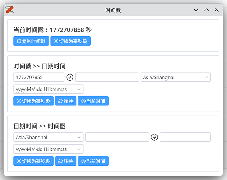
Task: Switch current timestamp display to 毫秒级
Action: click(71, 41)
